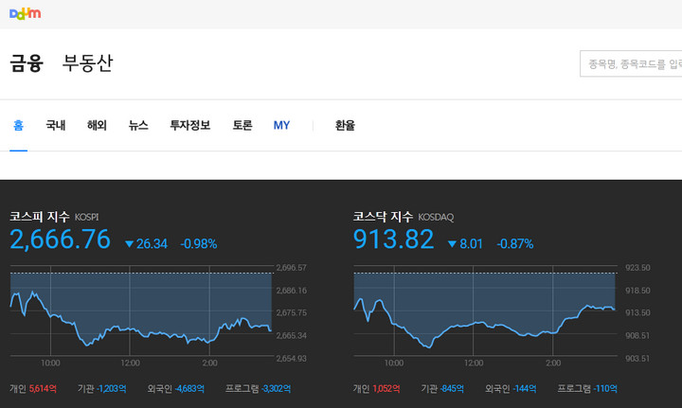Click the 923.50 axis label
The width and height of the screenshot is (682, 408).
637,268
